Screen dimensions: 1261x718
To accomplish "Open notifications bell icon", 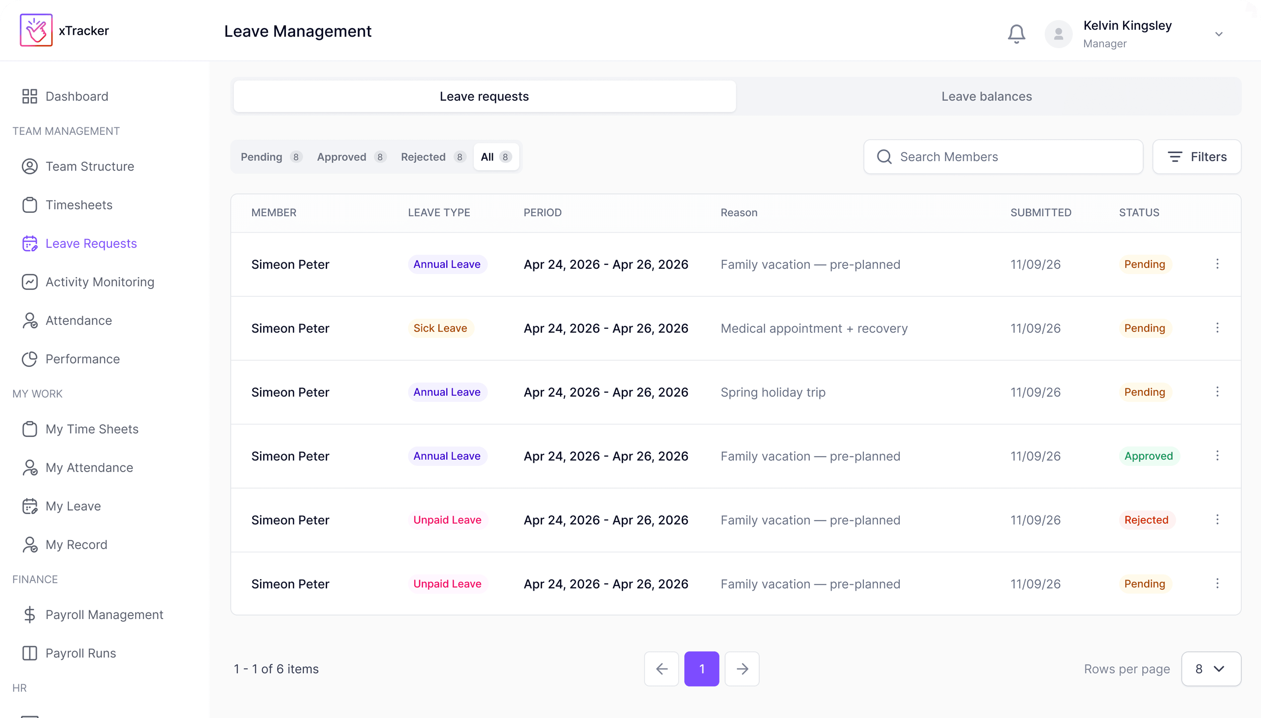I will tap(1016, 34).
